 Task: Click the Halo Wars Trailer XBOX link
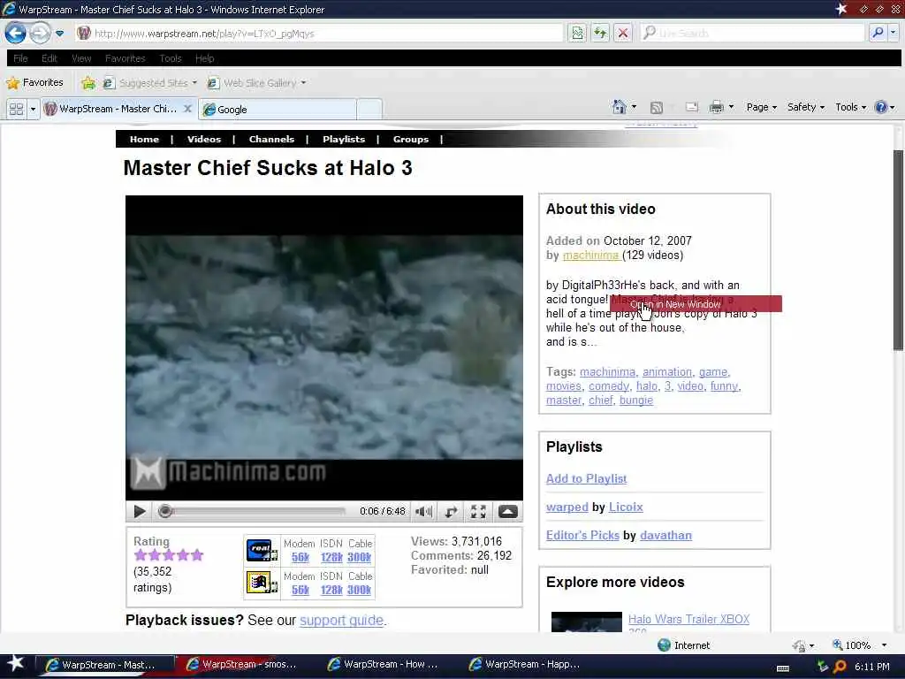click(x=688, y=619)
